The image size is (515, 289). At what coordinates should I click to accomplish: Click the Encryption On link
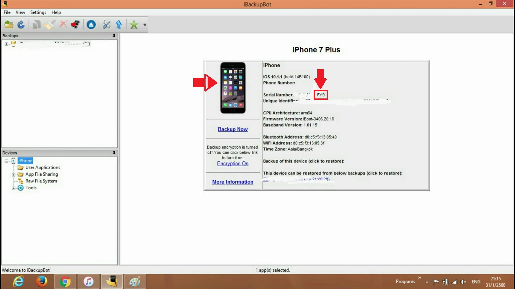[x=233, y=163]
